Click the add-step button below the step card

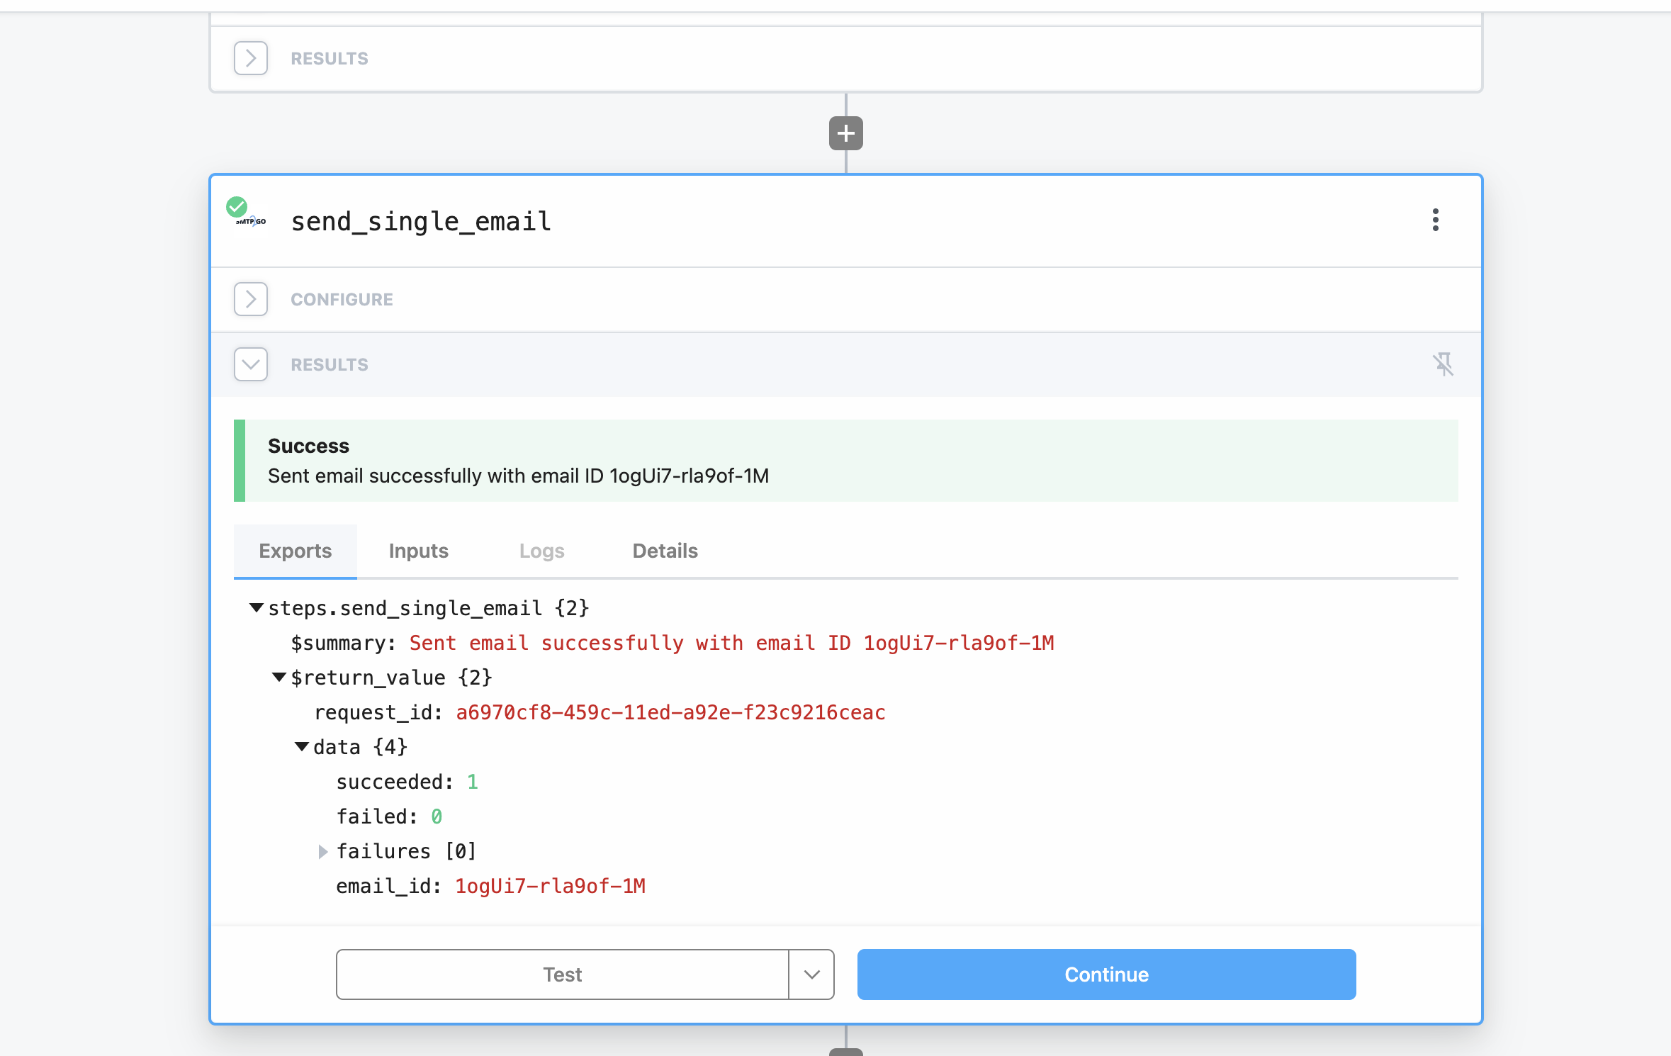click(845, 1052)
